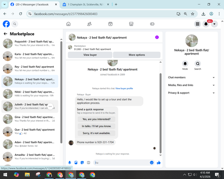The image size is (224, 179).
Task: Open the Adan conversation
Action: [30, 144]
